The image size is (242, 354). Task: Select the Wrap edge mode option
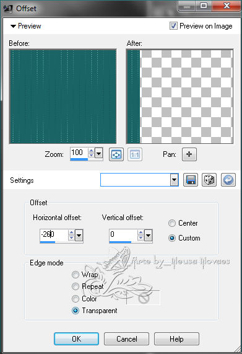tap(76, 275)
